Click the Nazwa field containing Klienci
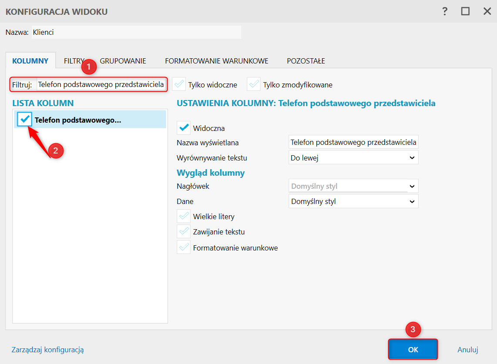Image resolution: width=497 pixels, height=364 pixels. click(x=136, y=32)
